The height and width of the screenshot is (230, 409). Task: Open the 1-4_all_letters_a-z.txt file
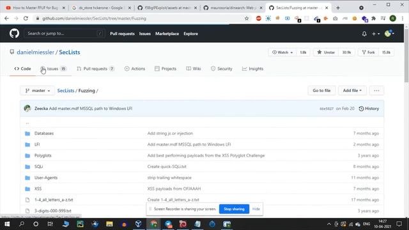(x=54, y=200)
